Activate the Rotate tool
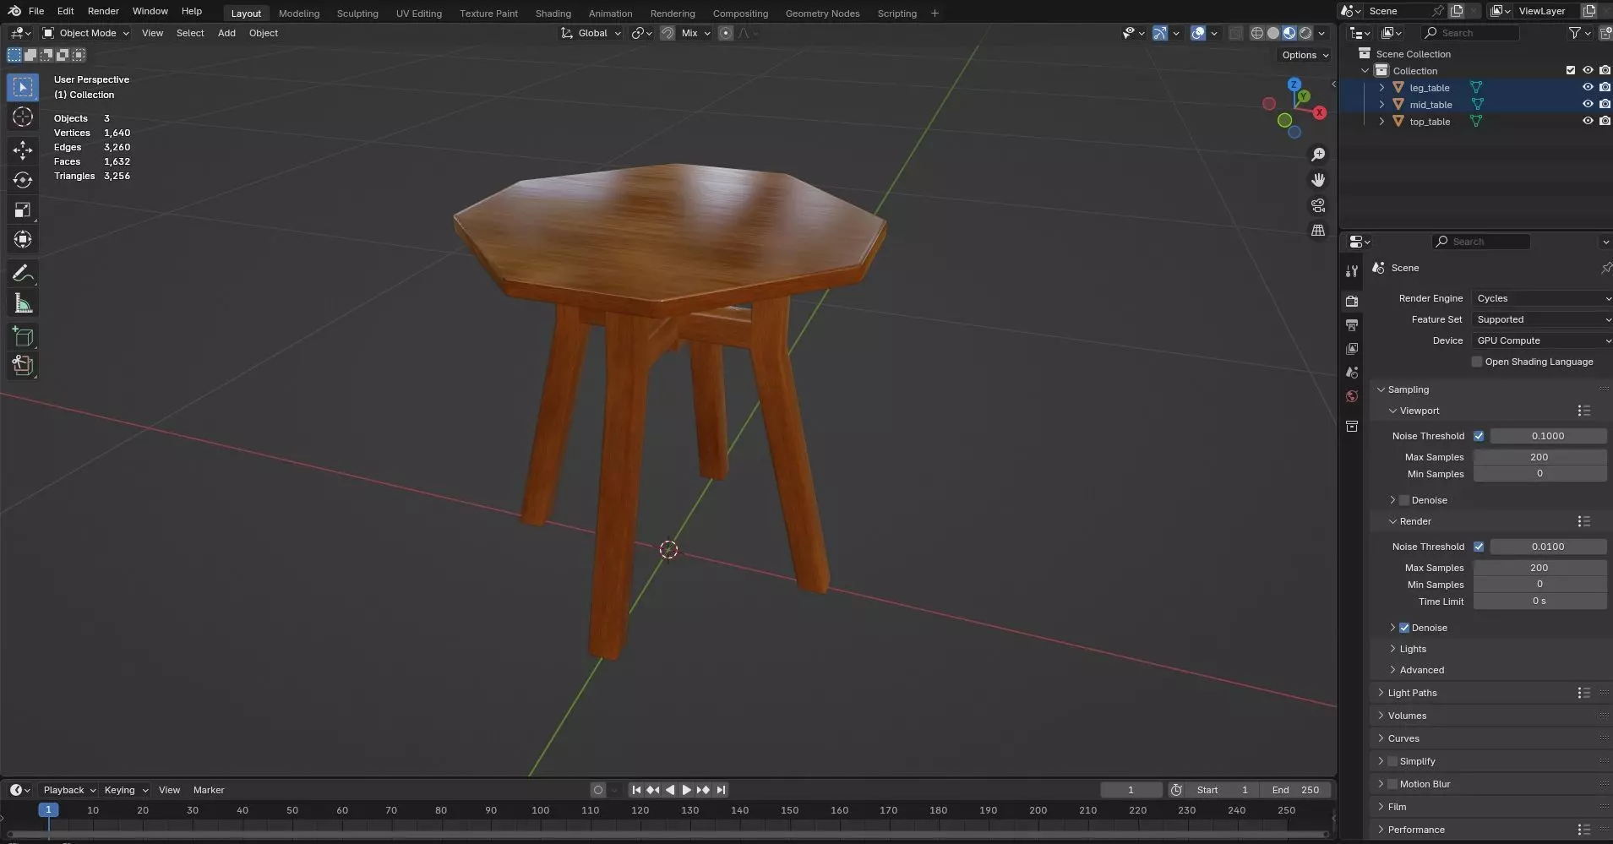 [23, 180]
